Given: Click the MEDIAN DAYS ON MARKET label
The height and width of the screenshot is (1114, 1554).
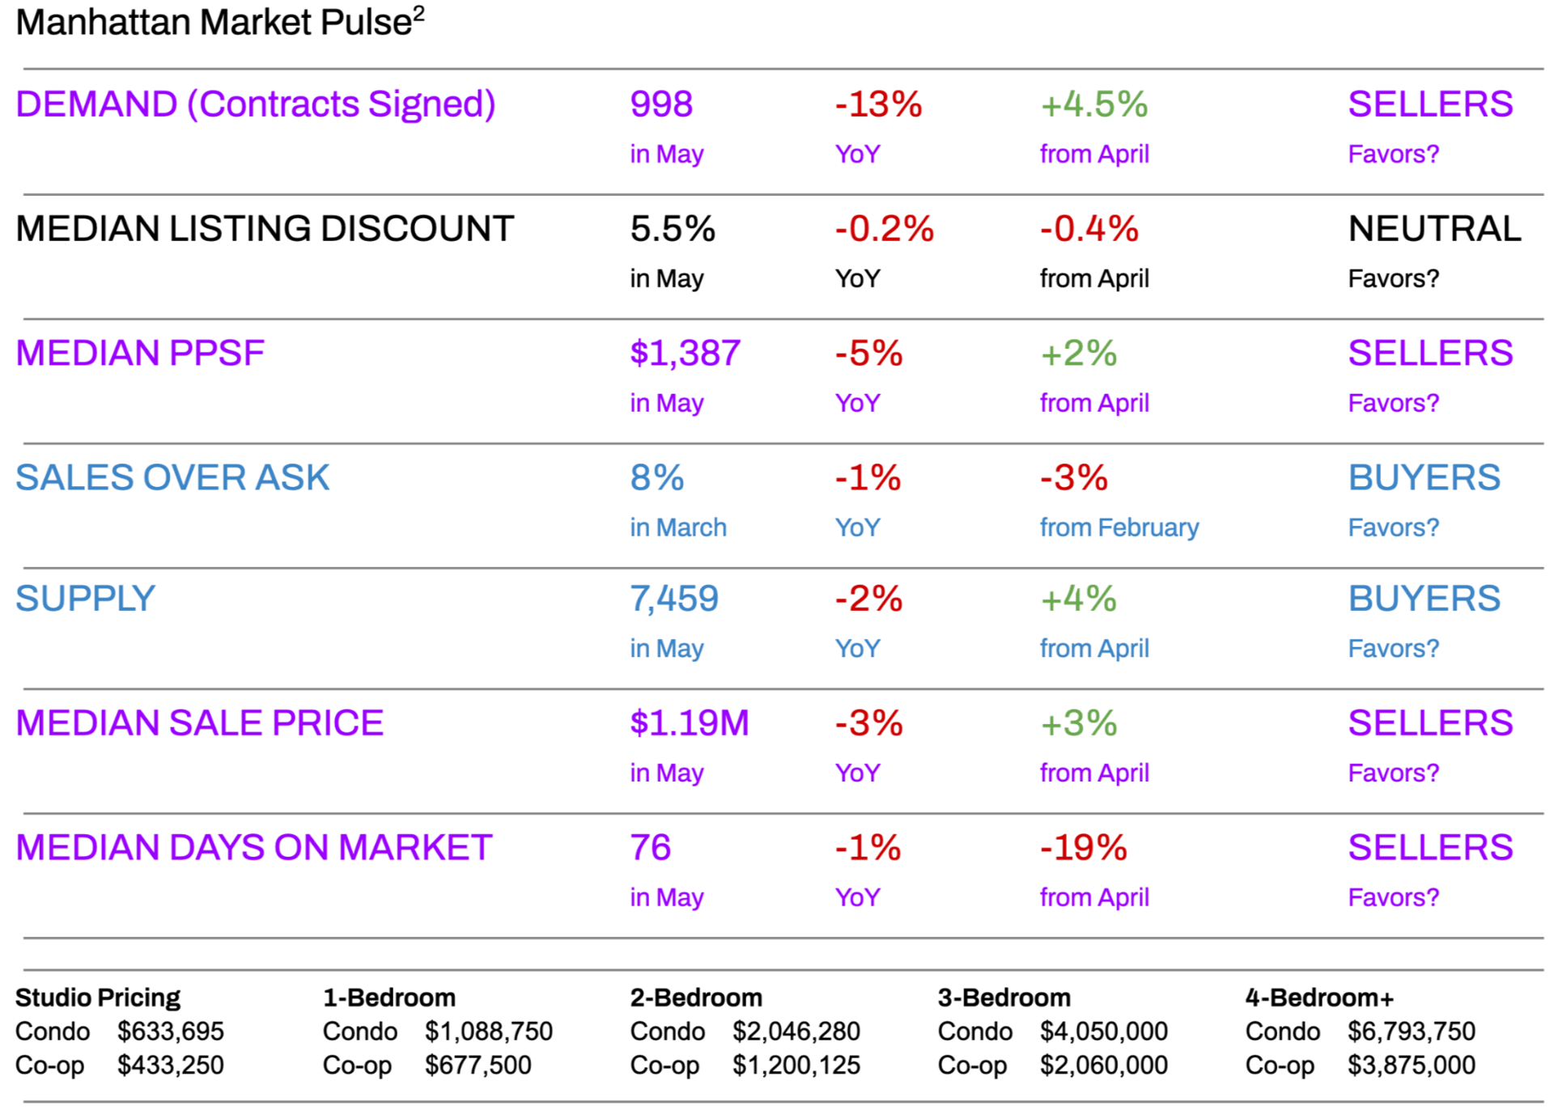Looking at the screenshot, I should 253,848.
